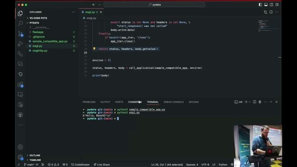Image resolution: width=297 pixels, height=167 pixels.
Task: Switch to the PROBLEMS panel tab
Action: coord(89,102)
